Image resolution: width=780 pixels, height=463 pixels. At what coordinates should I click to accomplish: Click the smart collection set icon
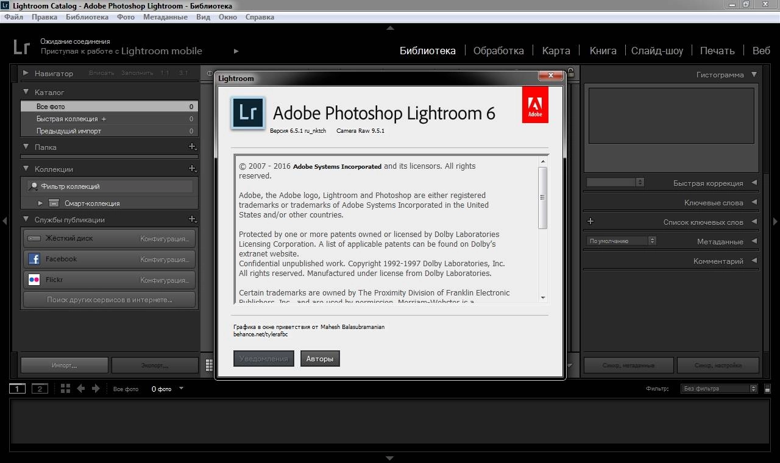point(54,203)
